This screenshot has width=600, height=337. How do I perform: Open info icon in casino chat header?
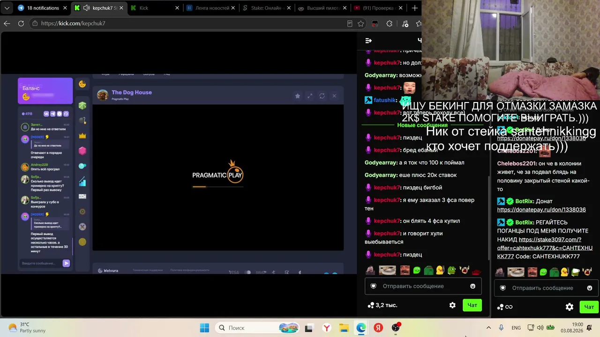(60, 114)
